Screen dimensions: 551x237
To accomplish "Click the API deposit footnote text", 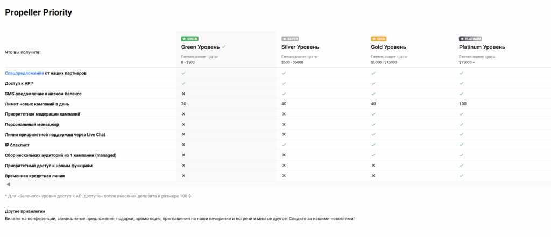I will tap(98, 196).
